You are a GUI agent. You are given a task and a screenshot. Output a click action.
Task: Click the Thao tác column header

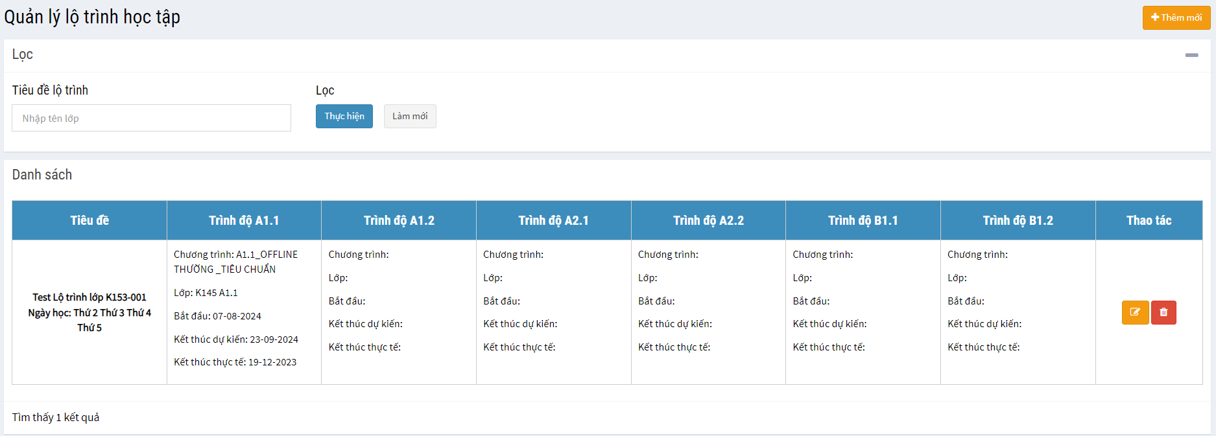point(1149,220)
